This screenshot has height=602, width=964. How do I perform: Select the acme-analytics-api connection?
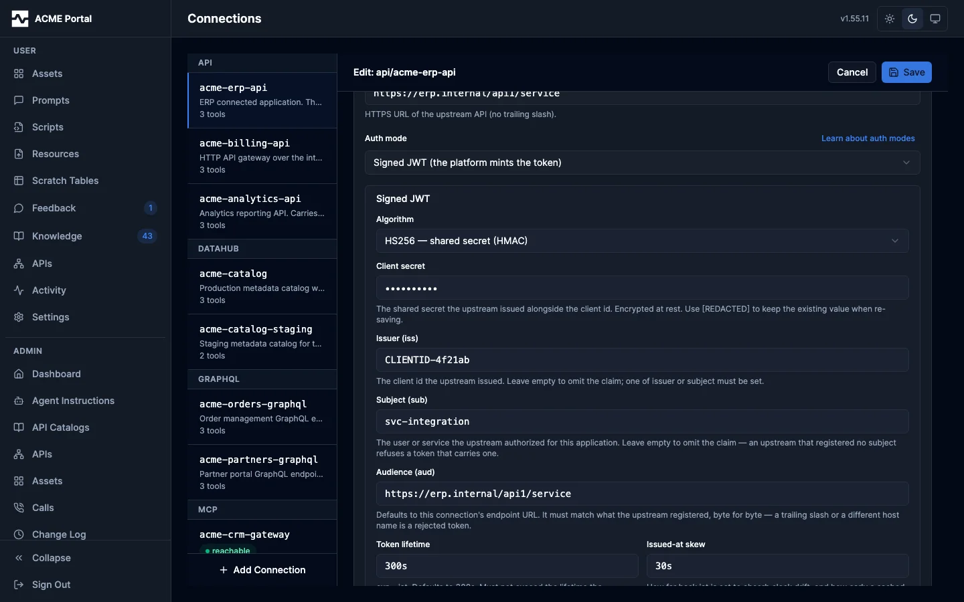(262, 211)
